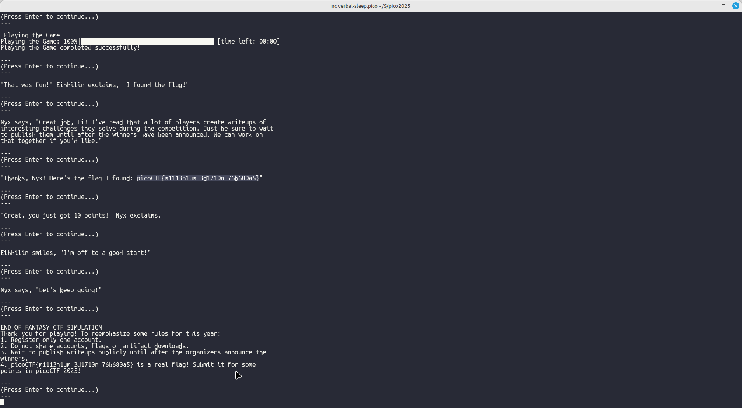Viewport: 742px width, 408px height.
Task: Click rule "Do not share accounts, flags"
Action: (95, 346)
